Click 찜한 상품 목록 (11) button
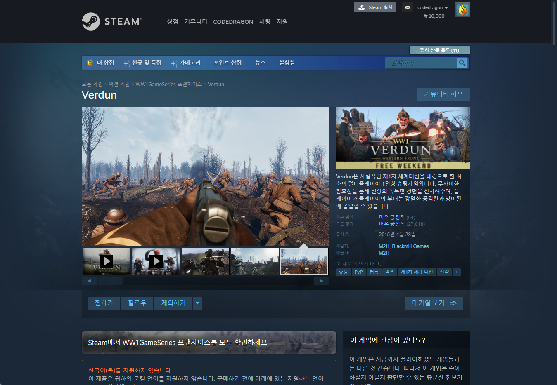The image size is (557, 385). pos(440,50)
